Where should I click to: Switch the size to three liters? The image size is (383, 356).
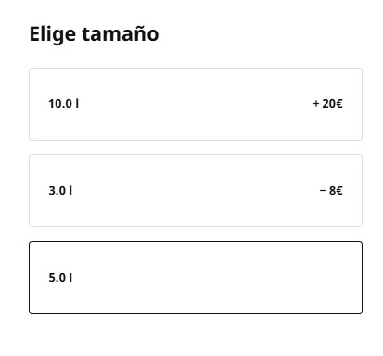[196, 191]
